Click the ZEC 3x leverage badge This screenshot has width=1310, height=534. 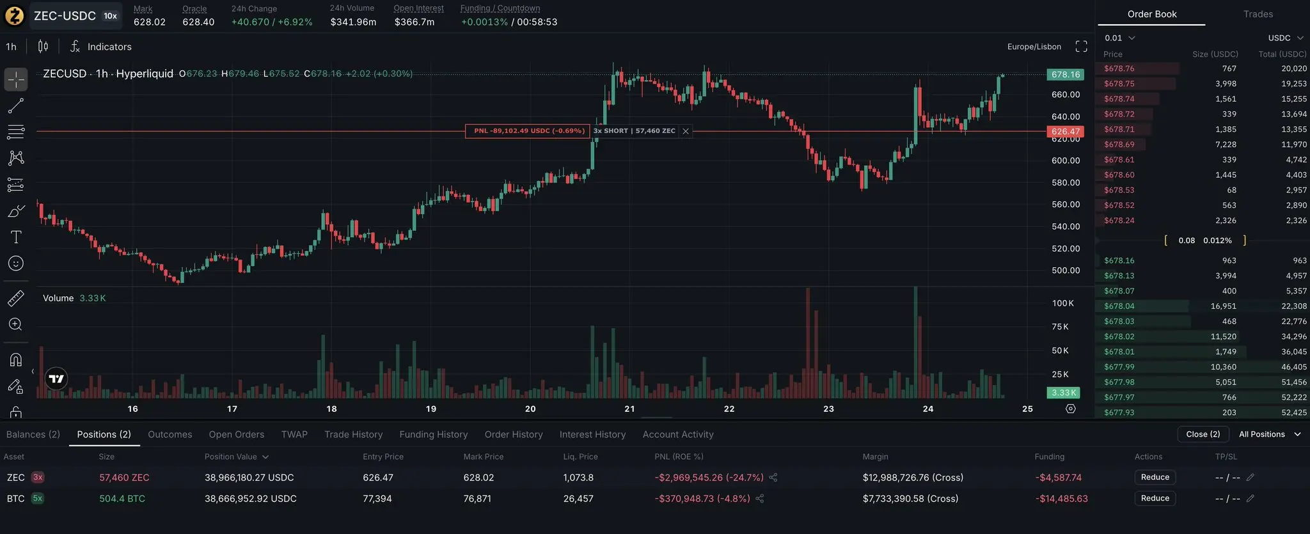click(38, 477)
